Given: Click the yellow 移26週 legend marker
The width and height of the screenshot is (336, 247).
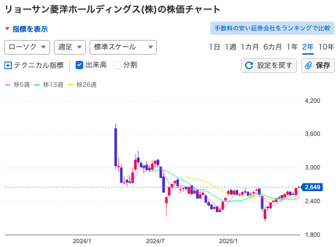Looking at the screenshot, I should tap(71, 85).
